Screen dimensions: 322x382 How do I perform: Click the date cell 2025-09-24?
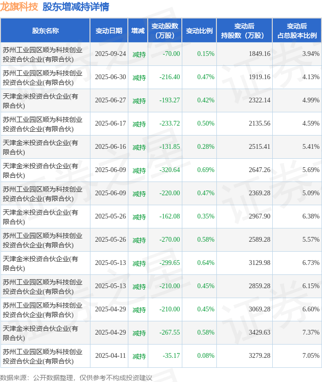(110, 54)
